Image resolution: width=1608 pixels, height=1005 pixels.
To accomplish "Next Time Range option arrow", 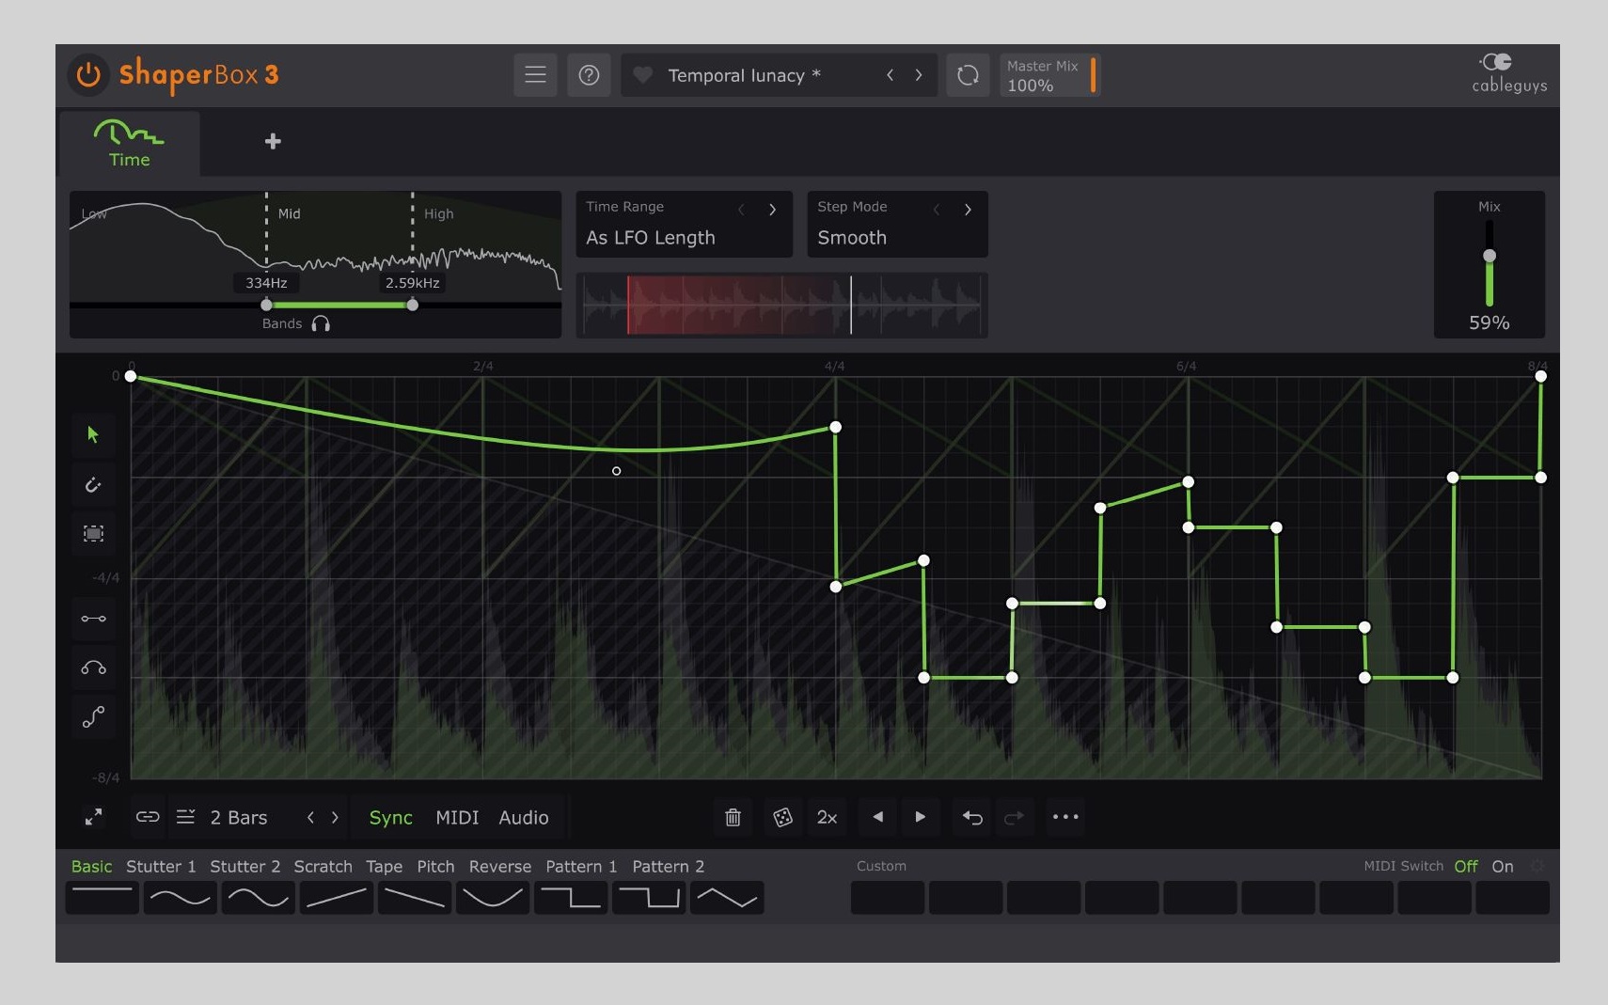I will tap(772, 209).
